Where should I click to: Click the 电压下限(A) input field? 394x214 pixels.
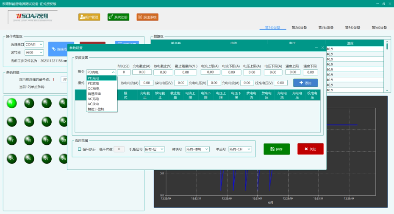click(273, 72)
